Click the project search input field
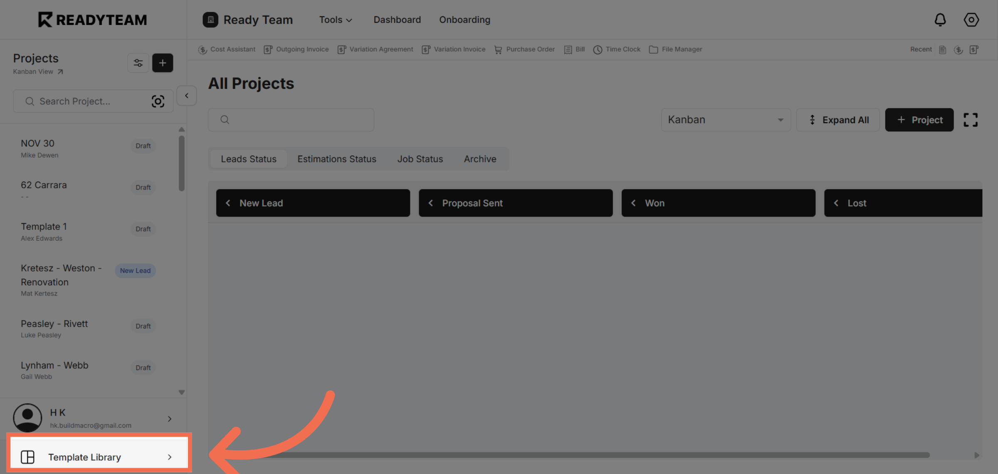This screenshot has height=474, width=998. pos(83,101)
